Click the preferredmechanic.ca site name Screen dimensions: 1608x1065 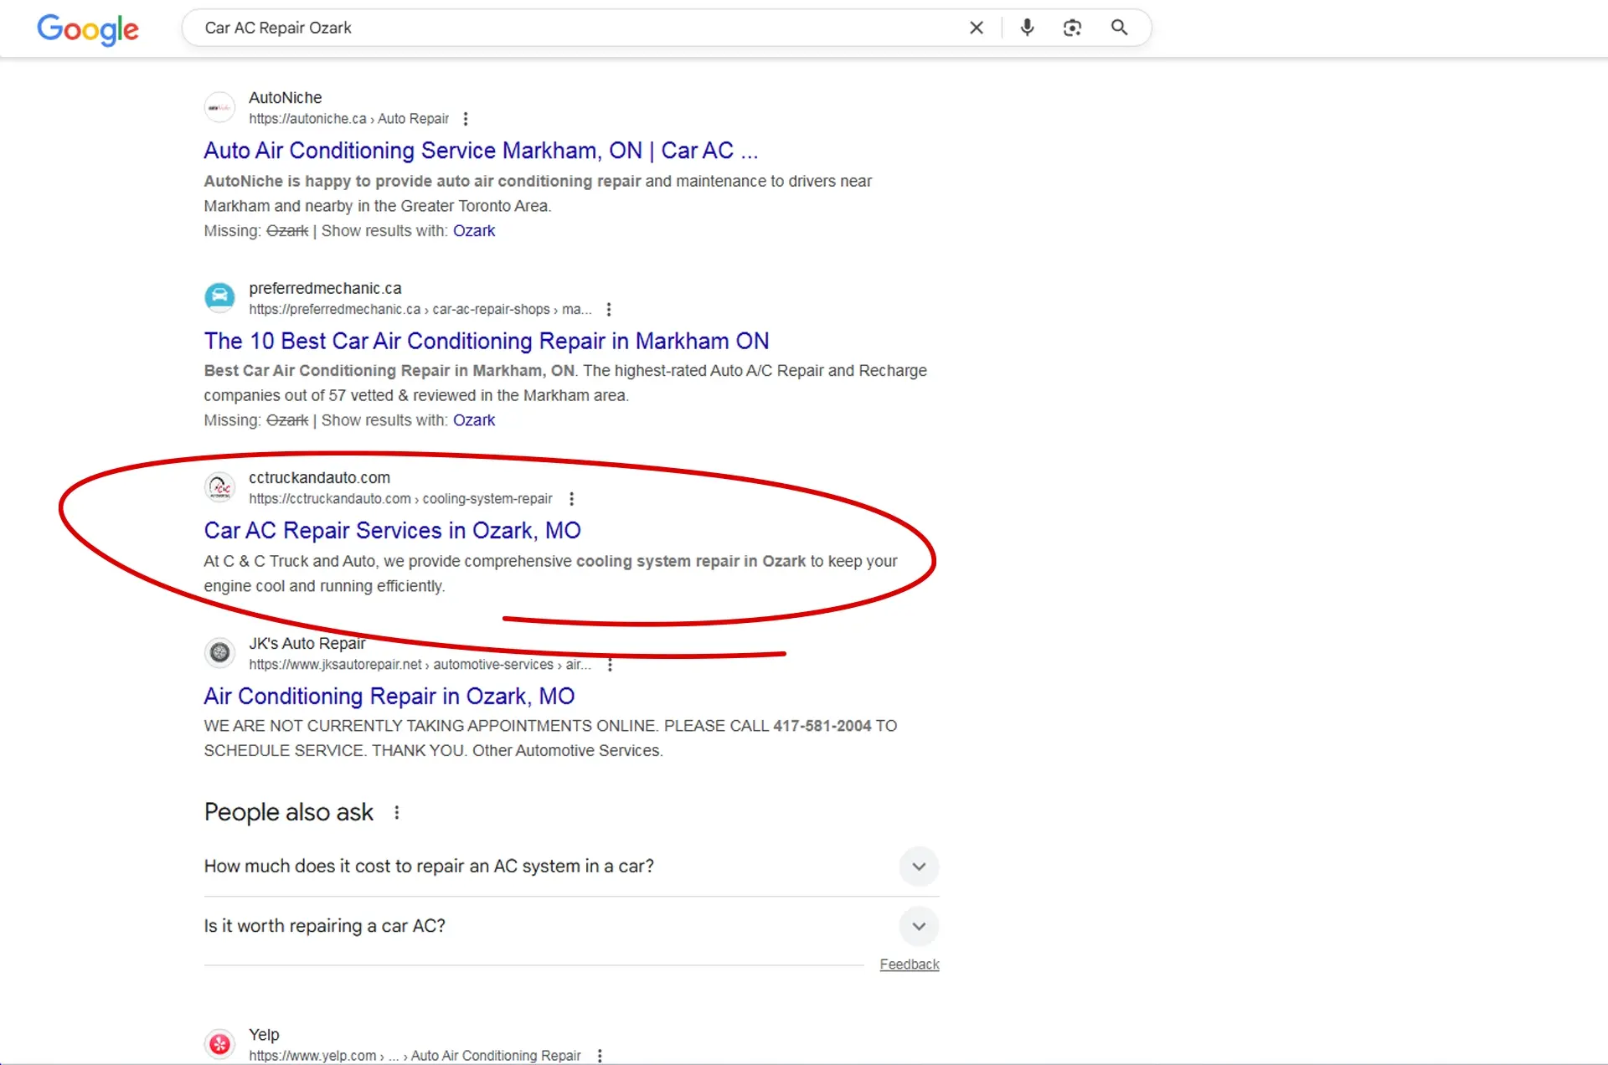(x=325, y=288)
